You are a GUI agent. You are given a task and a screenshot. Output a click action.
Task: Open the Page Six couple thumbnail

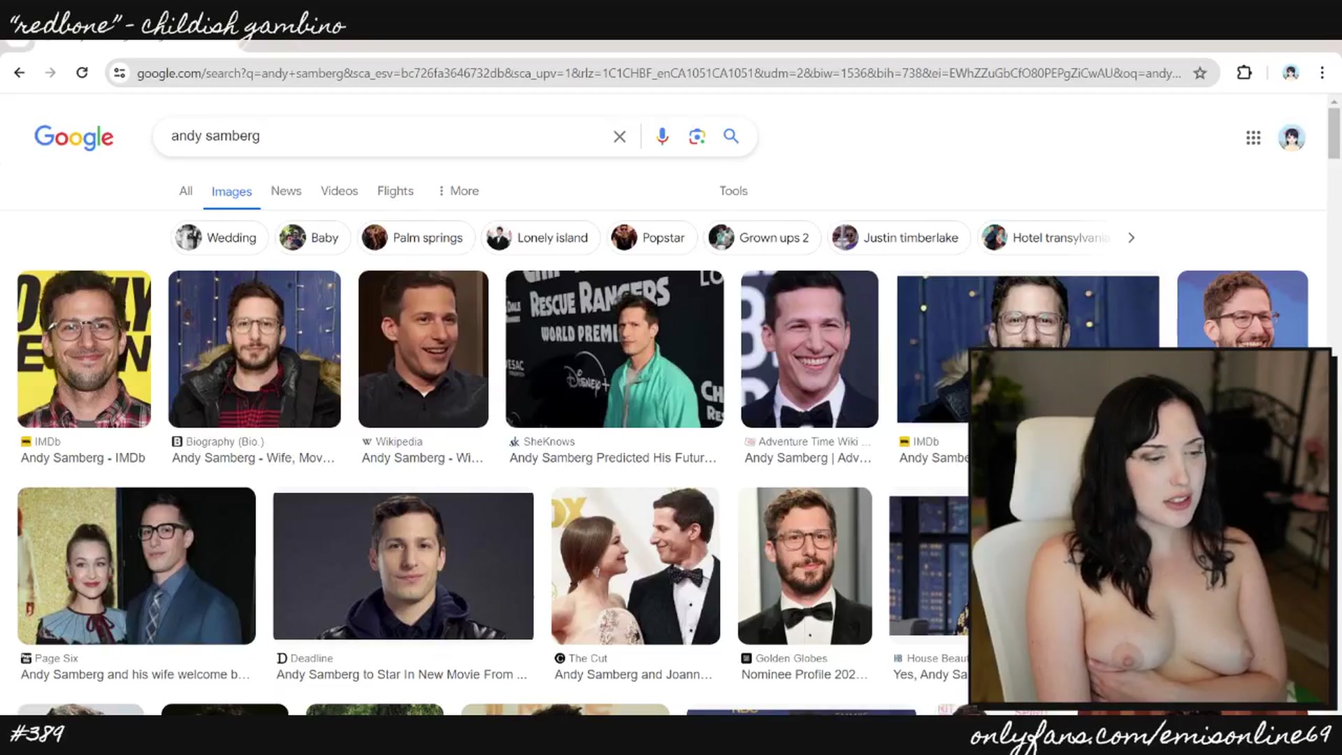coord(136,566)
